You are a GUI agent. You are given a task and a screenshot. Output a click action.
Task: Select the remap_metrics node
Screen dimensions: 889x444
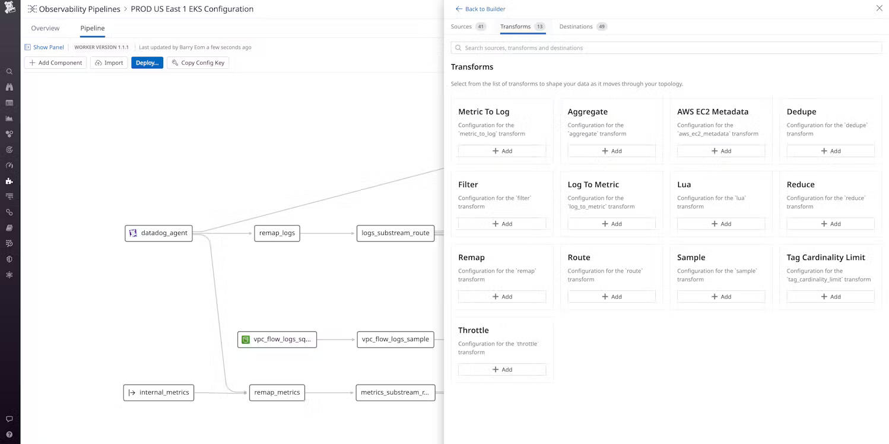point(277,392)
